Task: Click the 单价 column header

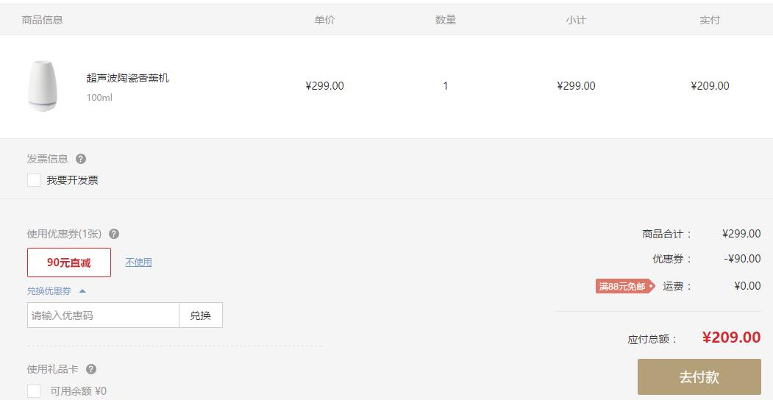Action: [x=324, y=20]
